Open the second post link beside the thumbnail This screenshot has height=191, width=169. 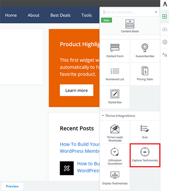(88, 167)
